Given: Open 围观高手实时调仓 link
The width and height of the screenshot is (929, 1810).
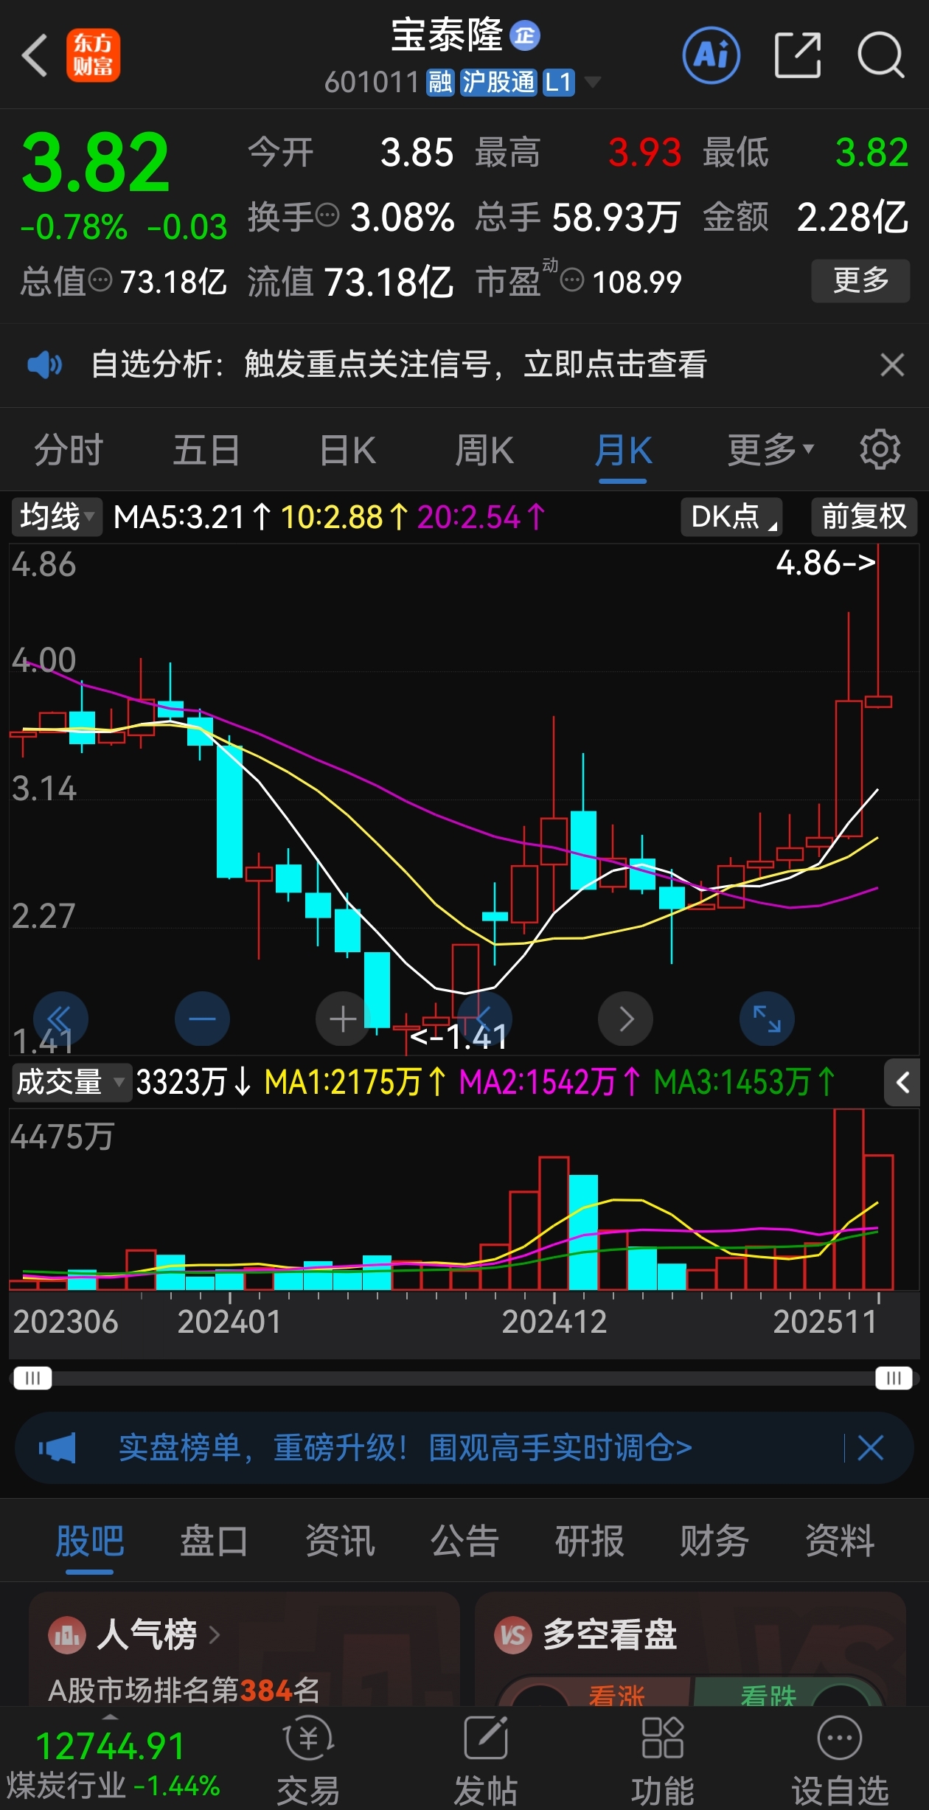Looking at the screenshot, I should [560, 1448].
